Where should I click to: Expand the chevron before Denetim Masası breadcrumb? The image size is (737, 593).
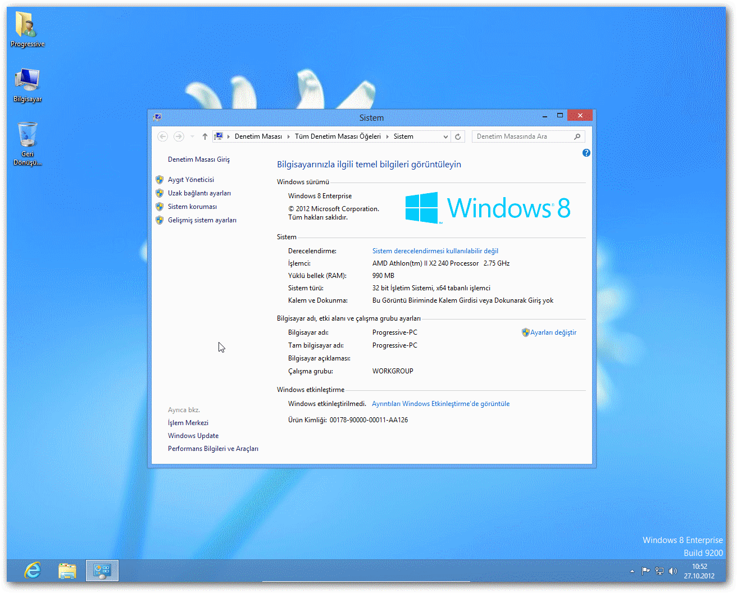coord(229,136)
